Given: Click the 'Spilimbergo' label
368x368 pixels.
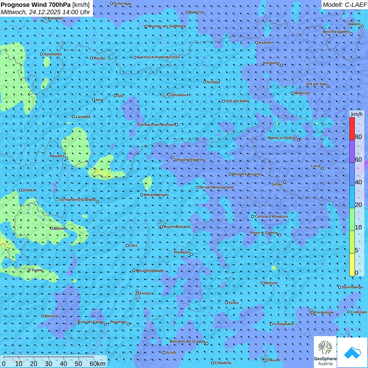Looking at the screenshot, I should [352, 287].
